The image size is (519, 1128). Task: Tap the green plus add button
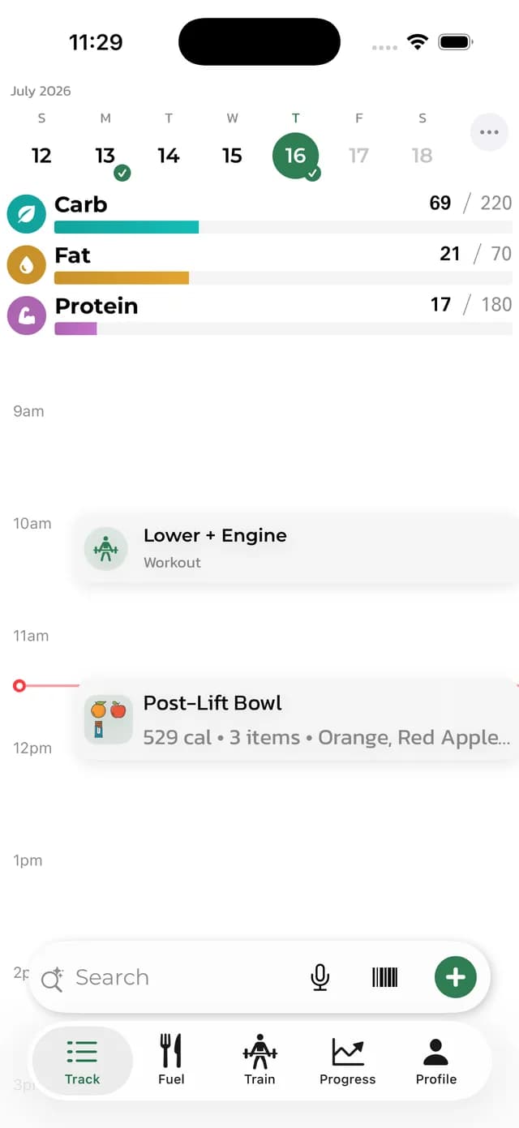456,977
